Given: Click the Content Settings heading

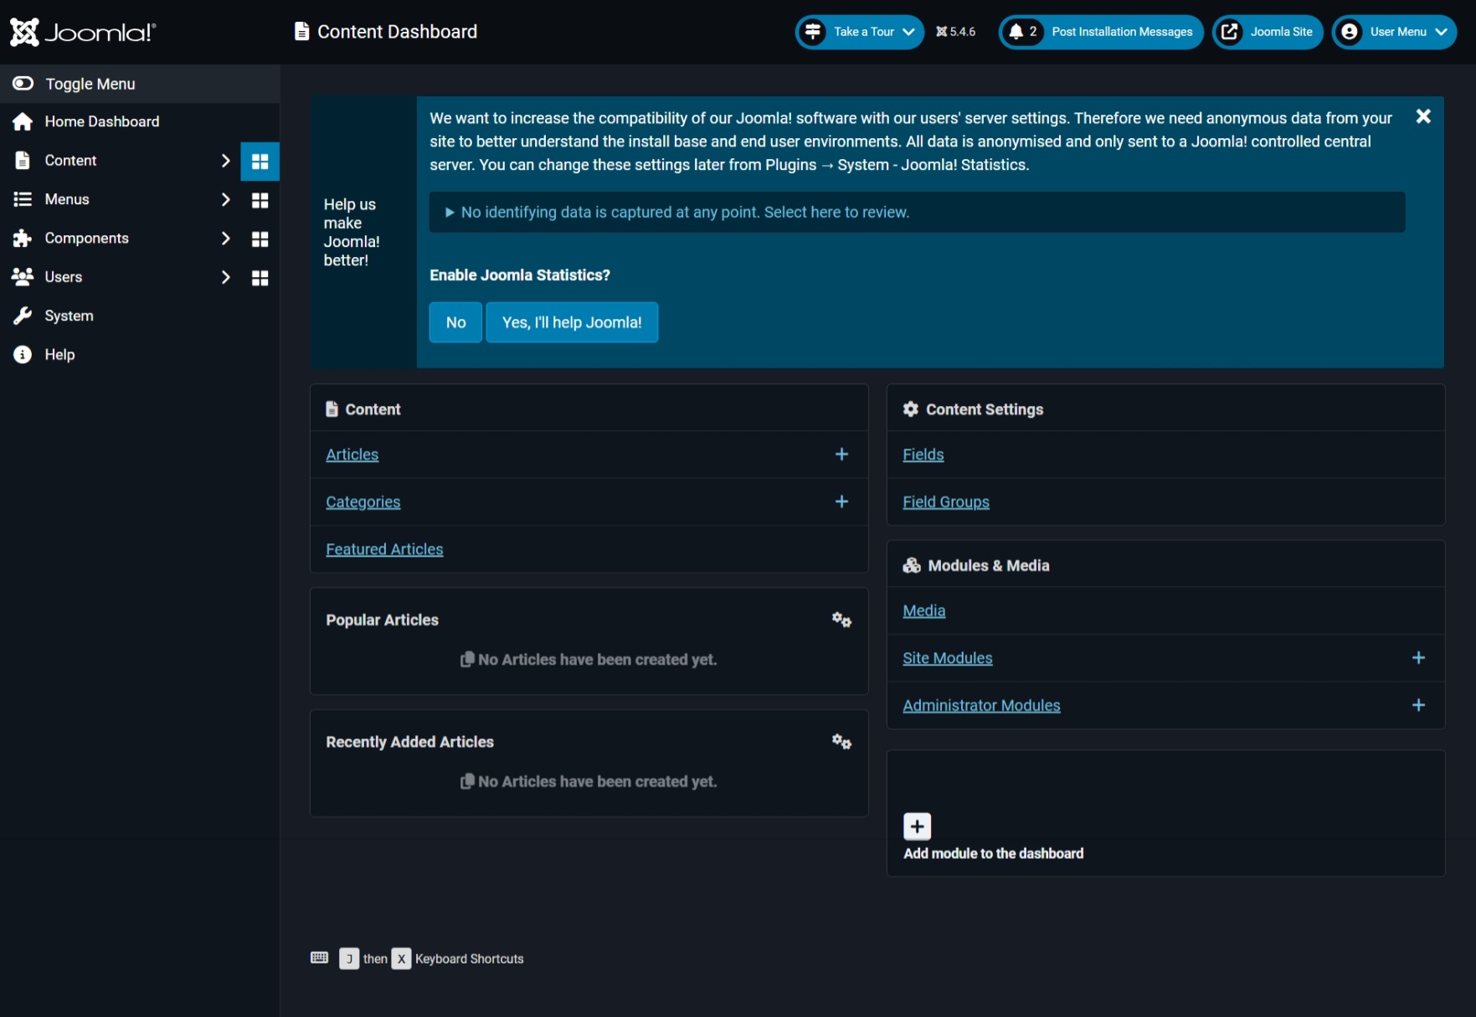Looking at the screenshot, I should point(984,409).
